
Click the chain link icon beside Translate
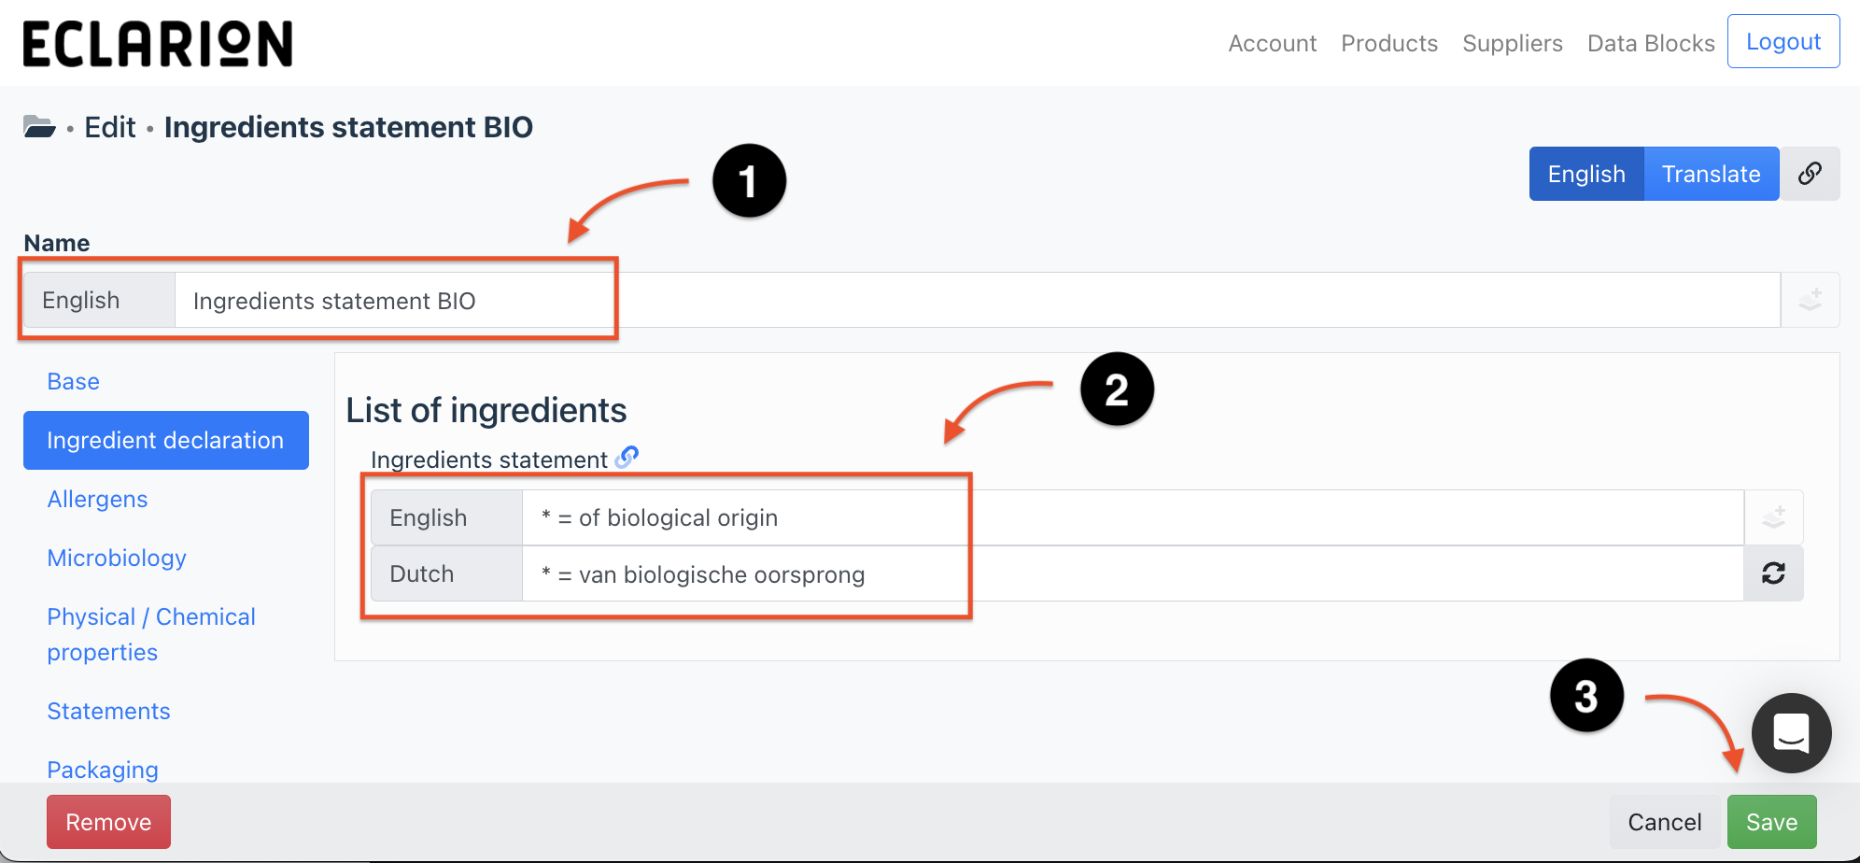click(1810, 174)
